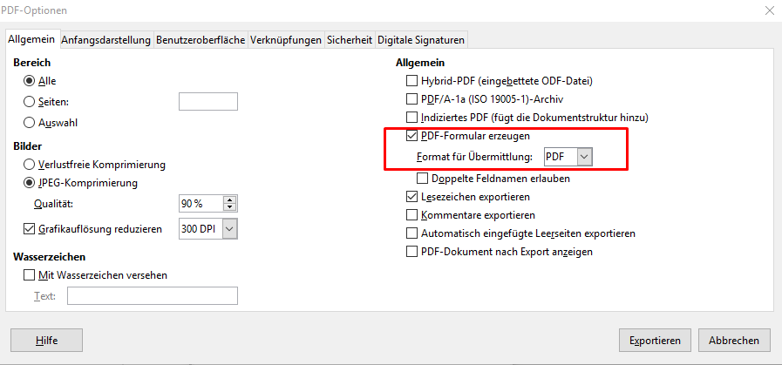Toggle PDF/A-1a archive checkbox
This screenshot has height=365, width=782.
coord(412,99)
